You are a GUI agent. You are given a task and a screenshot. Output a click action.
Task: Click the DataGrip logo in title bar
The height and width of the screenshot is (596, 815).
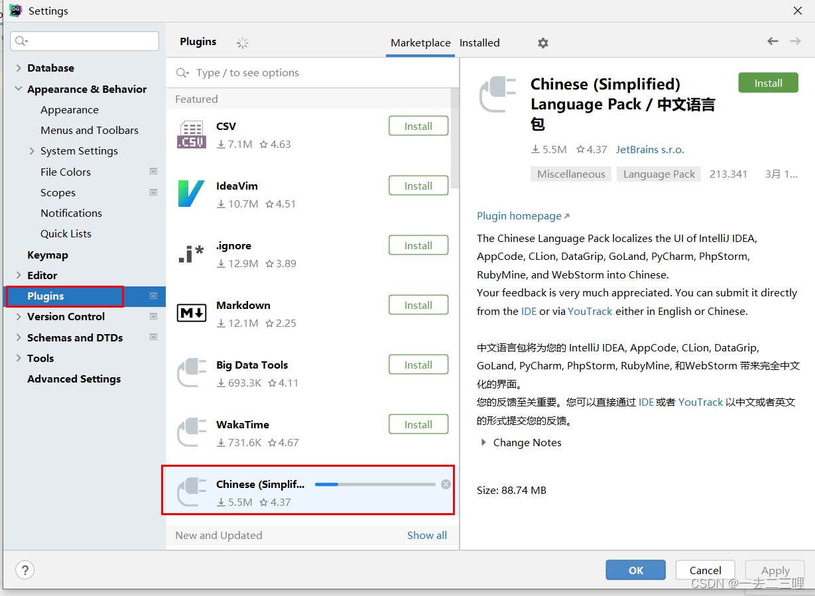15,11
